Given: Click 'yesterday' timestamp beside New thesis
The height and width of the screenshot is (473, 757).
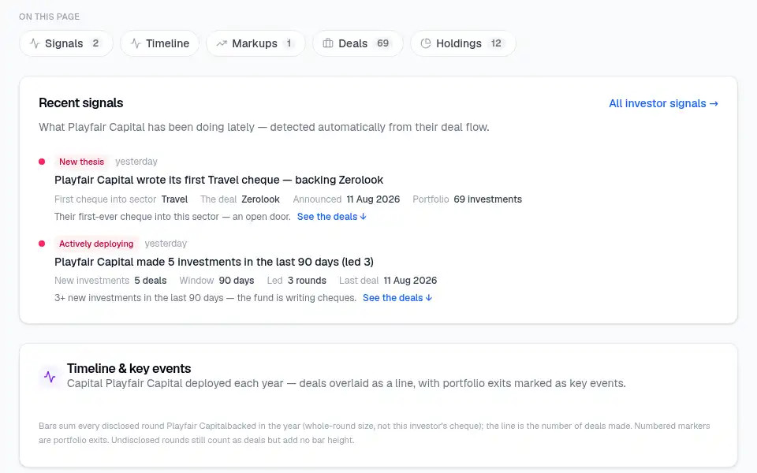Looking at the screenshot, I should click(x=136, y=162).
